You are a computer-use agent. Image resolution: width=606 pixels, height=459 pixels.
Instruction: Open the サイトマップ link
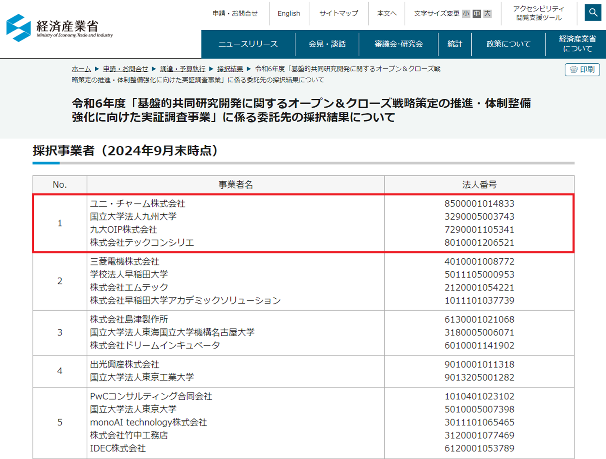339,13
